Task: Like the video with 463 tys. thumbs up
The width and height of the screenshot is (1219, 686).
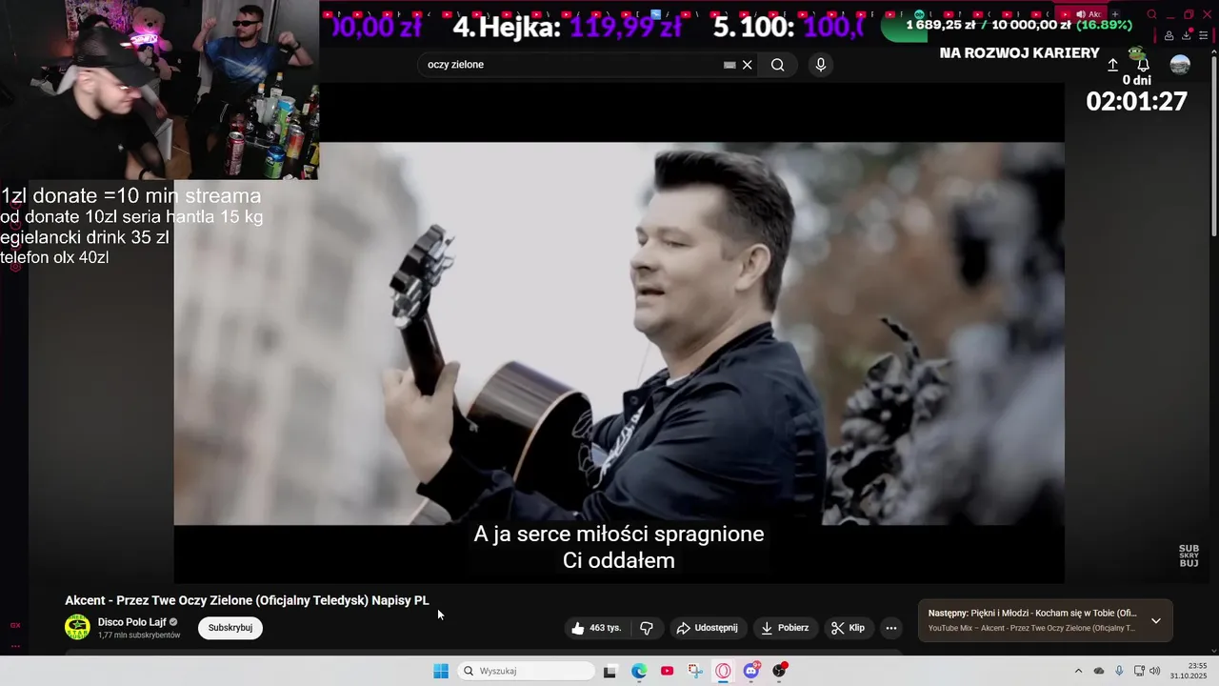Action: (x=596, y=628)
